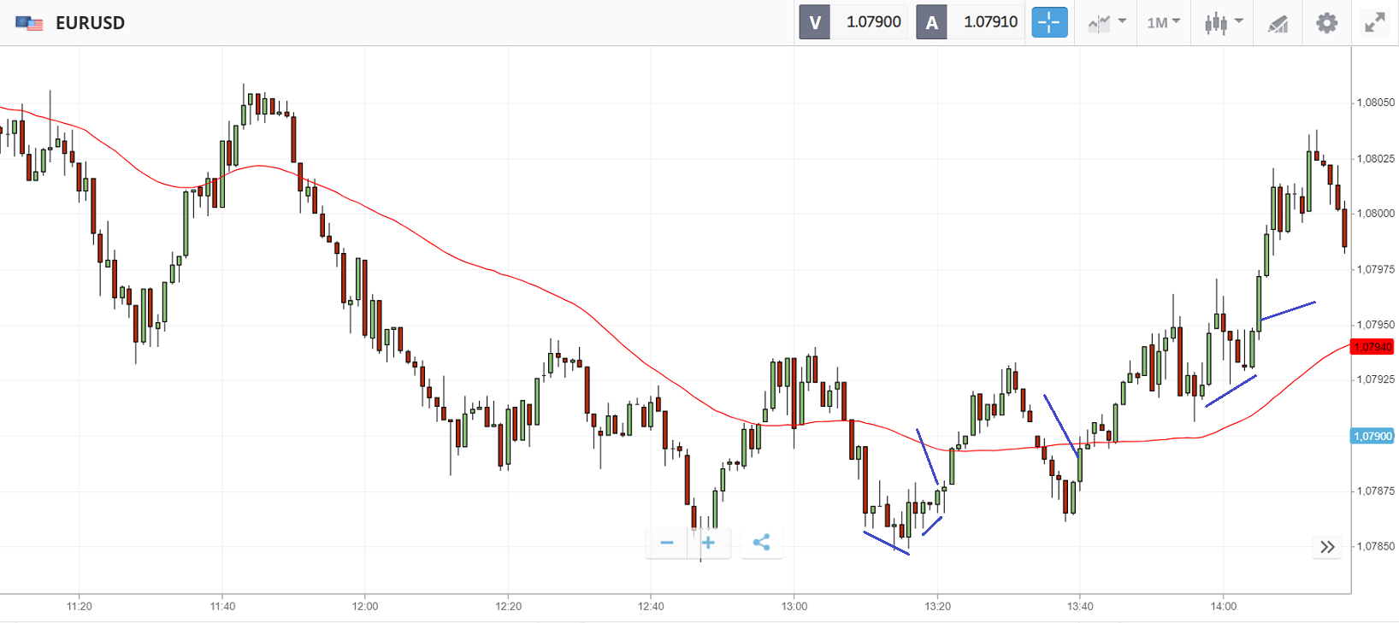Click the 1,07975 price axis label
Screen dimensions: 1399x623
tap(1375, 269)
